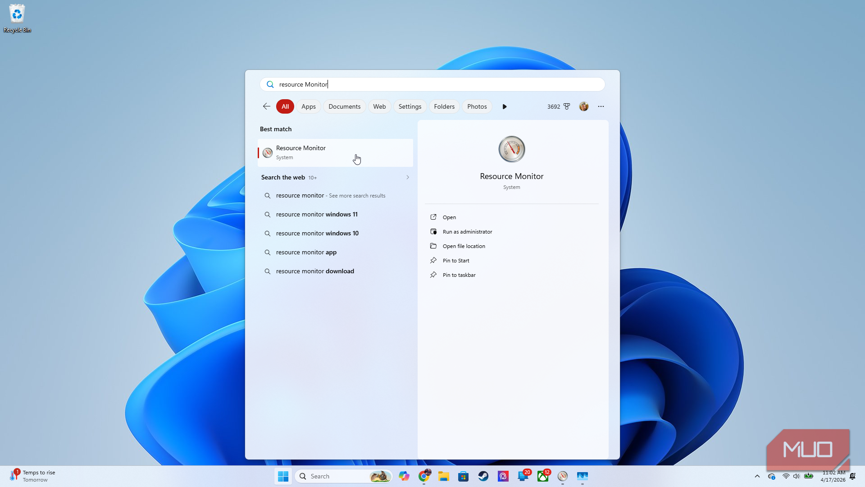The image size is (865, 487).
Task: Click Pin to Start
Action: [x=512, y=261]
